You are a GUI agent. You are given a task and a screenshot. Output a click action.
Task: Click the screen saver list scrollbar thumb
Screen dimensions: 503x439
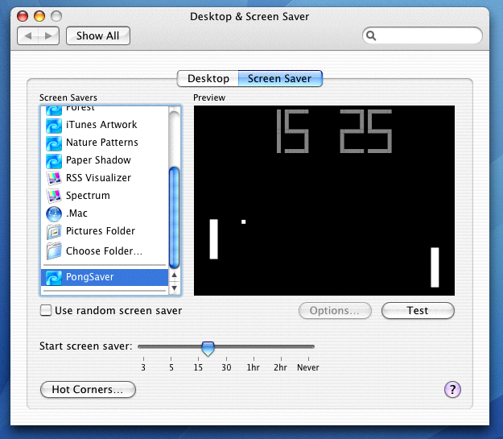[x=174, y=217]
